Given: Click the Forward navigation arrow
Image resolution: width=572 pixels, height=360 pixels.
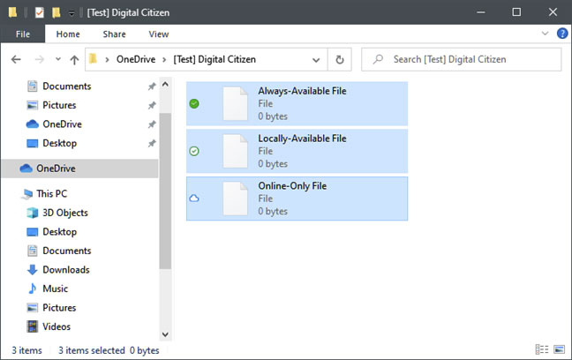Looking at the screenshot, I should pyautogui.click(x=39, y=59).
